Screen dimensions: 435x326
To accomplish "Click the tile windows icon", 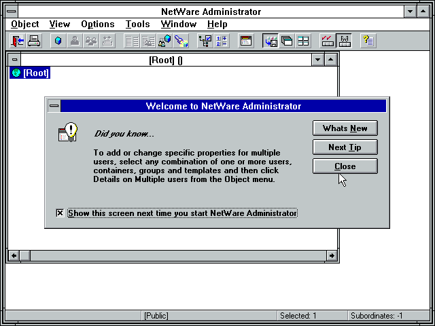I will (303, 41).
